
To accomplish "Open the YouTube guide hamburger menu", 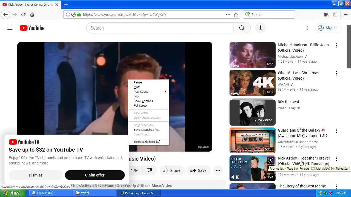I will (x=10, y=28).
